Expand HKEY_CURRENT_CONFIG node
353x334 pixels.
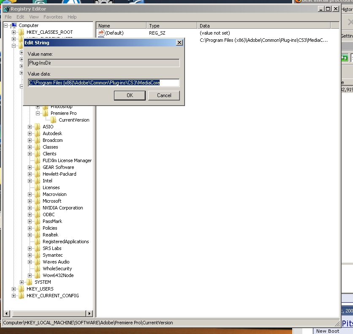(14, 296)
